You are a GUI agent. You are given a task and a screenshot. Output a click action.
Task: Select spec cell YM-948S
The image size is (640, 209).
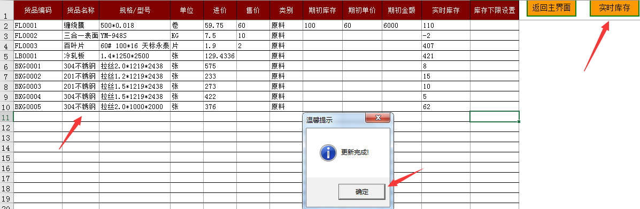[135, 35]
